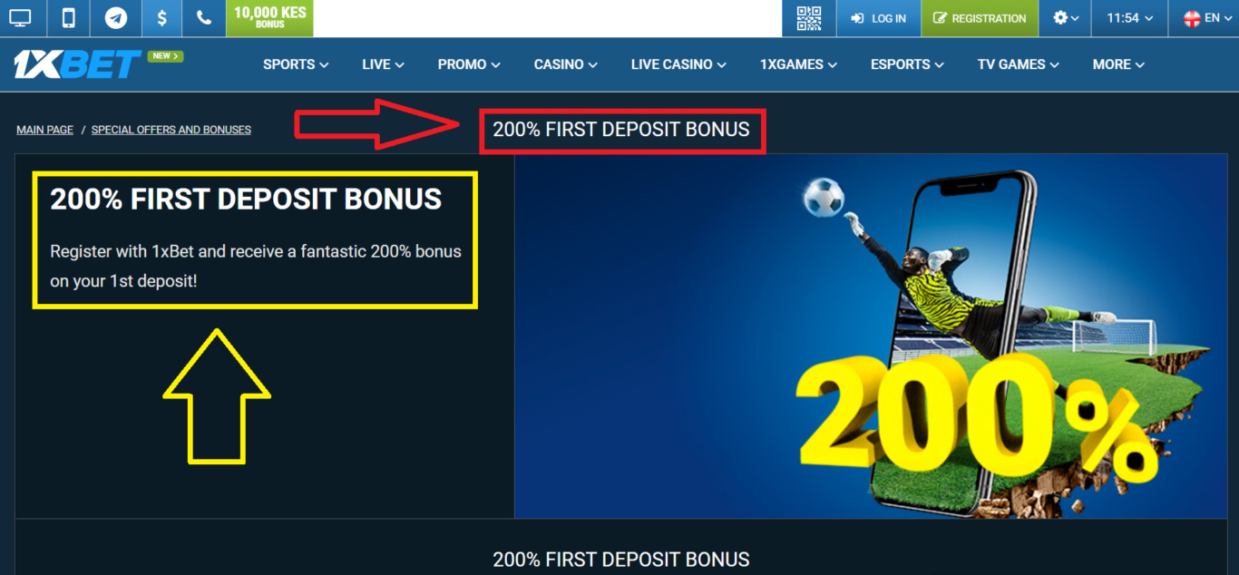Click the Telegram paper plane icon
The image size is (1239, 575).
point(115,18)
